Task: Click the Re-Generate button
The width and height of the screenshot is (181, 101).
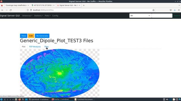Action: click(42, 36)
